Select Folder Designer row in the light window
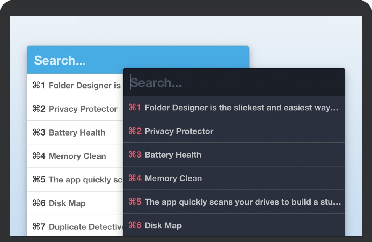This screenshot has width=372, height=242. 75,86
